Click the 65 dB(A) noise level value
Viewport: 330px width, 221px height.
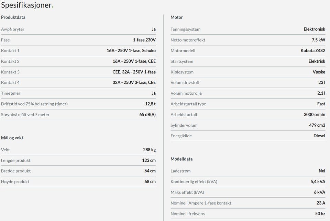point(147,114)
